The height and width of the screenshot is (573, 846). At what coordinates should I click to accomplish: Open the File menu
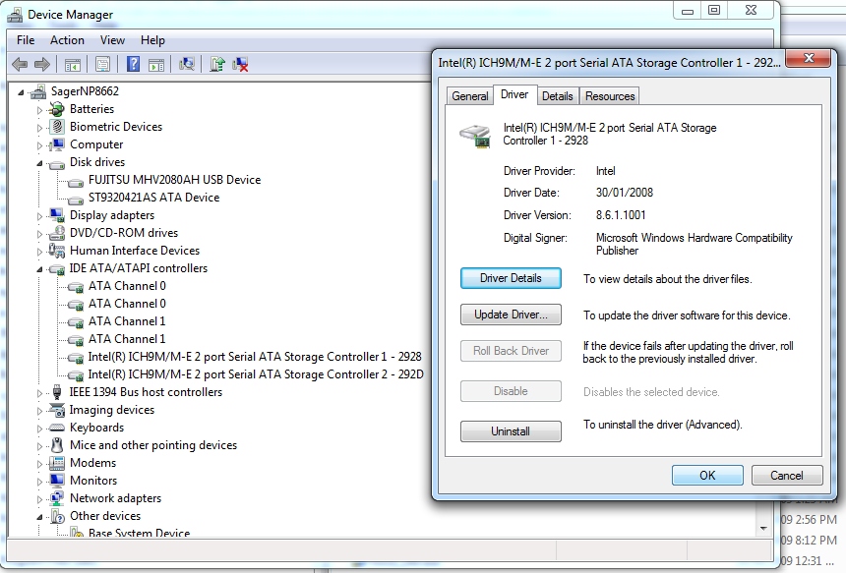tap(26, 40)
